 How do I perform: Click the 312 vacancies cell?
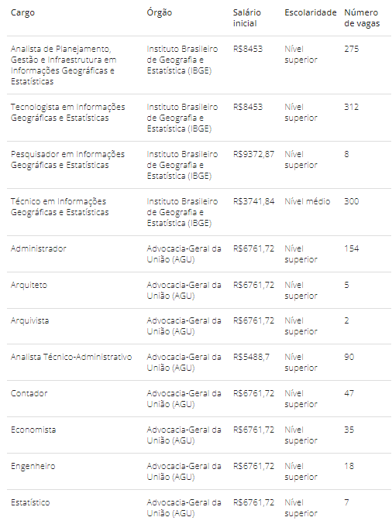tap(351, 108)
